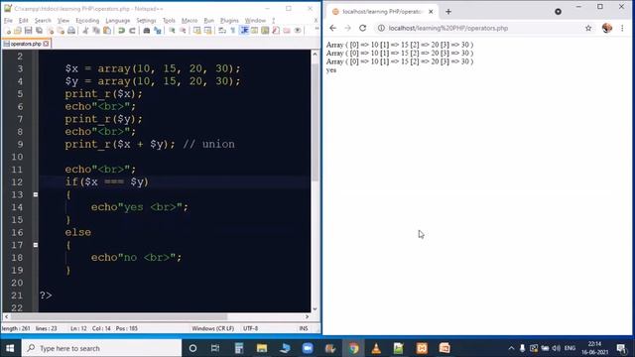Click the Print toolbar icon
The height and width of the screenshot is (357, 635).
coord(71,31)
